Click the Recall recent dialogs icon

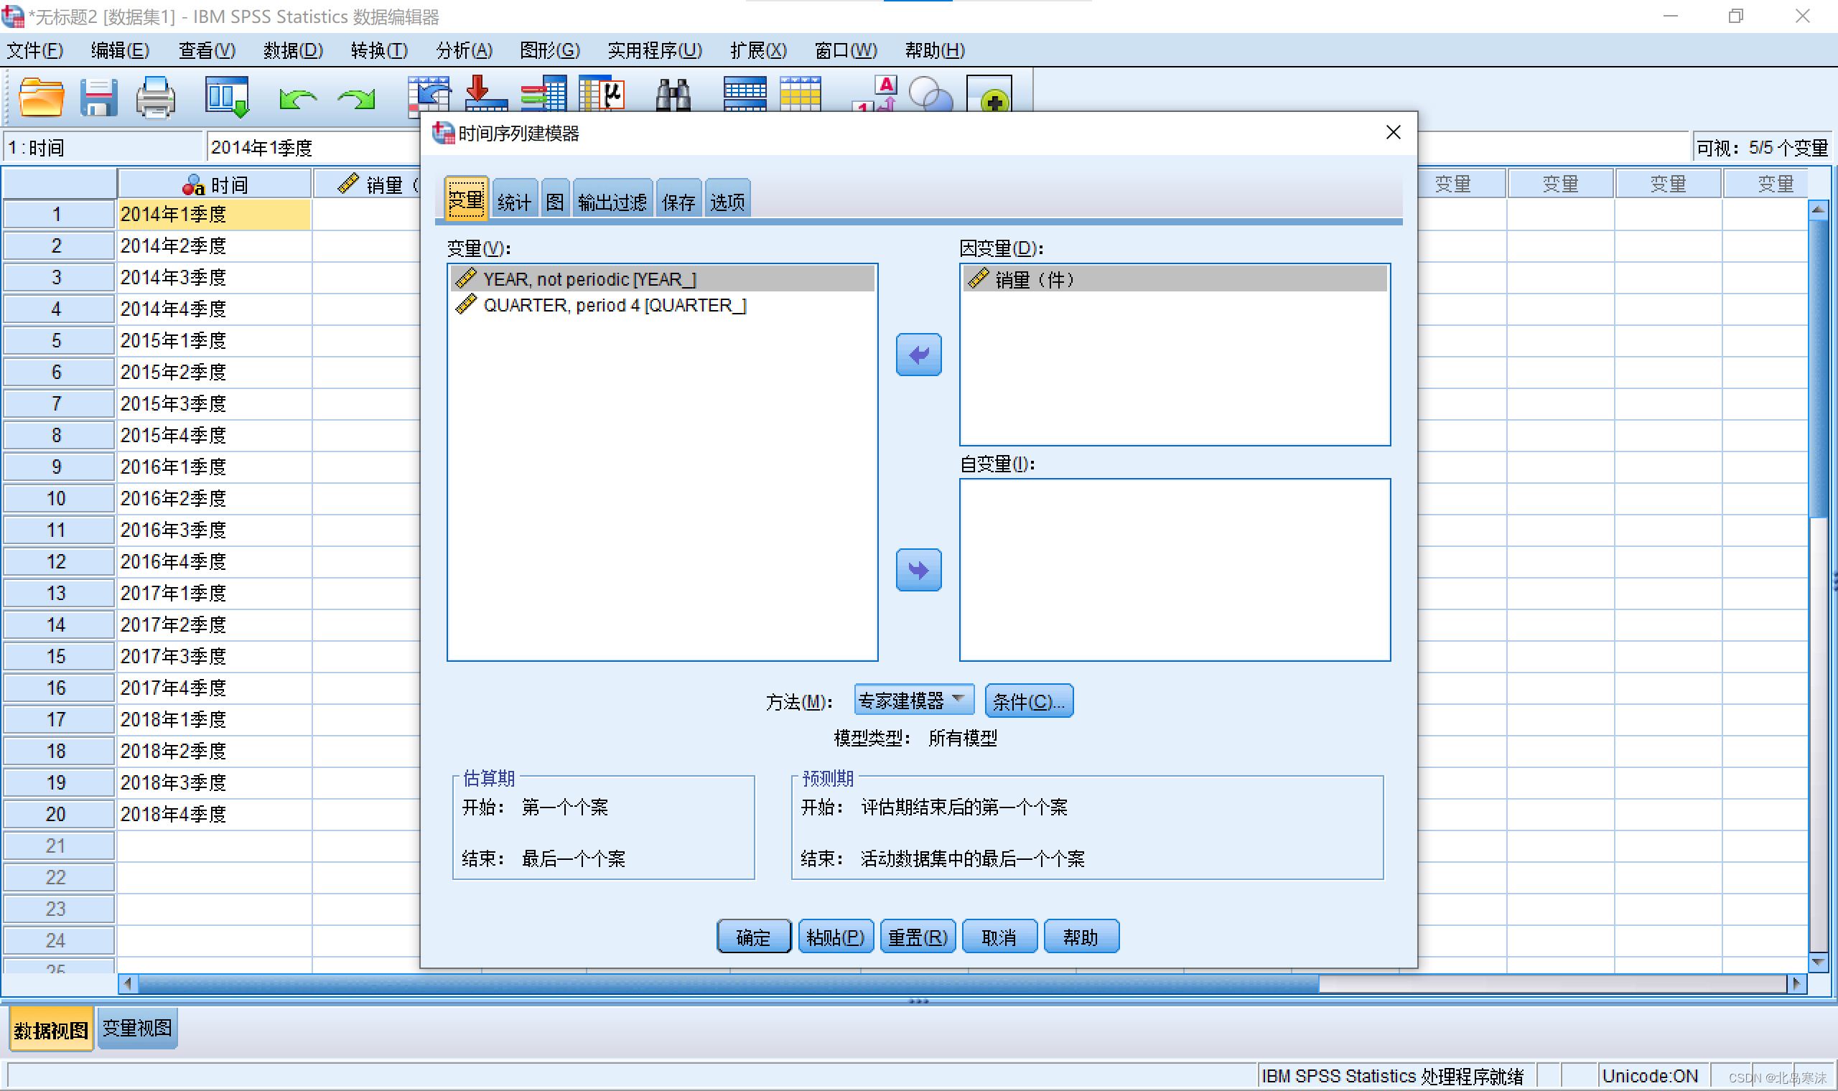[x=226, y=97]
